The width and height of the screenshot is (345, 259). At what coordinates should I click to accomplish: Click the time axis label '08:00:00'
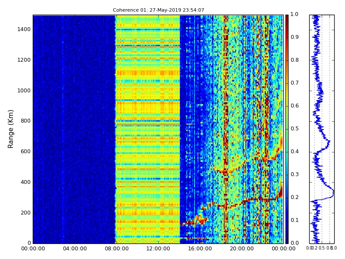tap(116, 249)
